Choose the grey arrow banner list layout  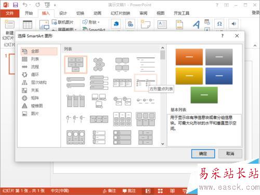click(x=99, y=119)
